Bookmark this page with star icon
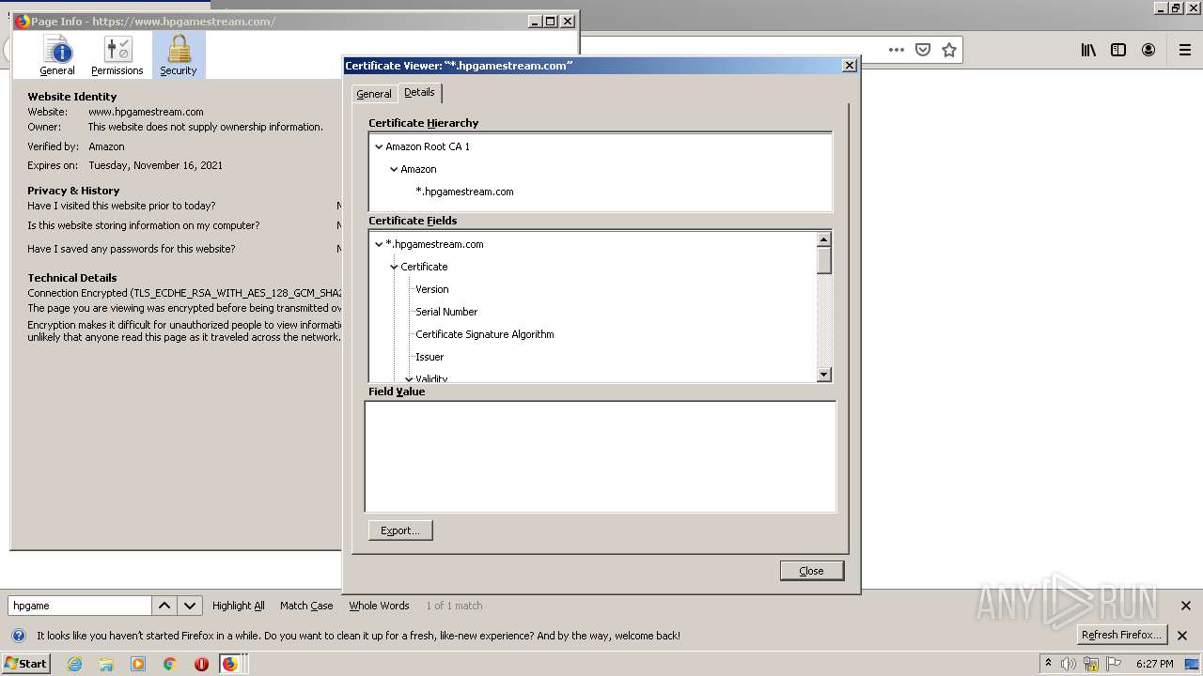The height and width of the screenshot is (676, 1203). coord(949,50)
